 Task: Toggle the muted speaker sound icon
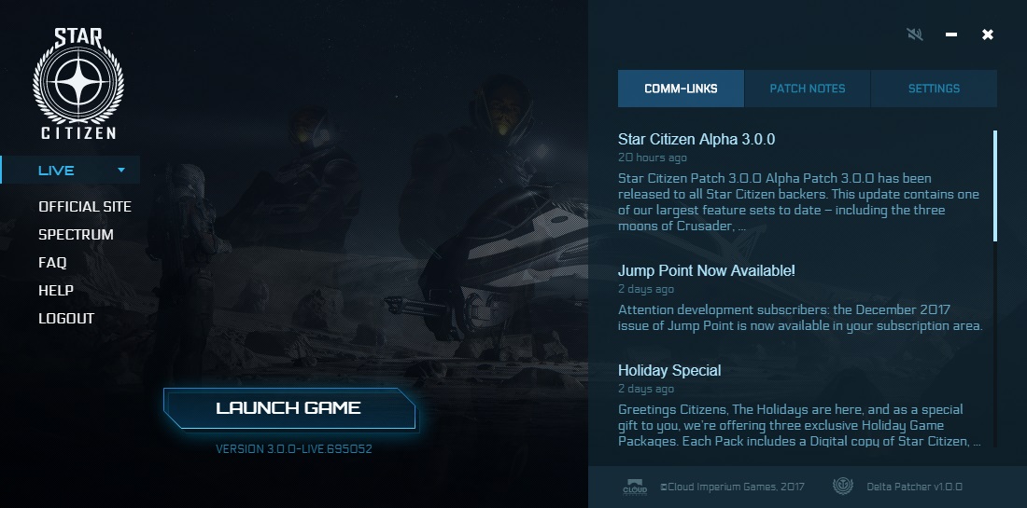[x=915, y=34]
